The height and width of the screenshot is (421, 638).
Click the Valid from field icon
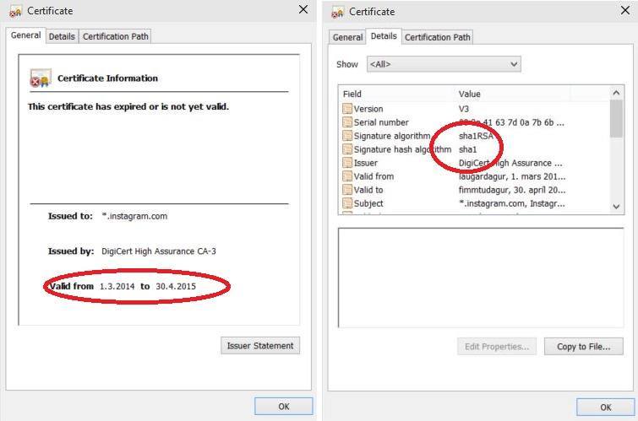(347, 176)
